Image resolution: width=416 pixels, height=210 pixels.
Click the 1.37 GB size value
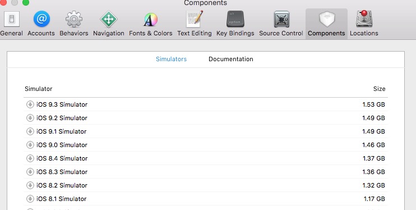tap(374, 158)
